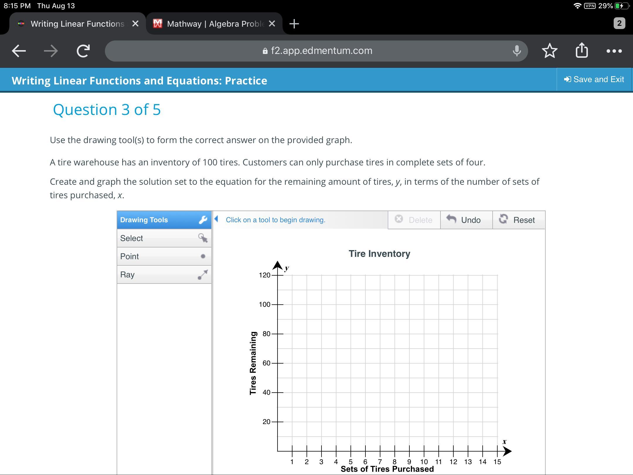Screen dimensions: 633x475
Task: Reset the graph drawing
Action: click(x=518, y=220)
